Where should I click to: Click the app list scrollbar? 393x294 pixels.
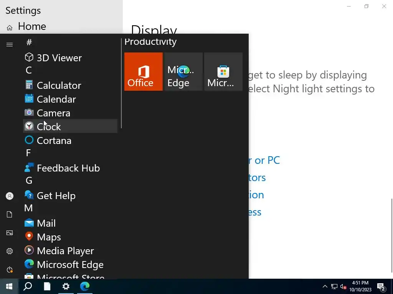click(x=121, y=83)
